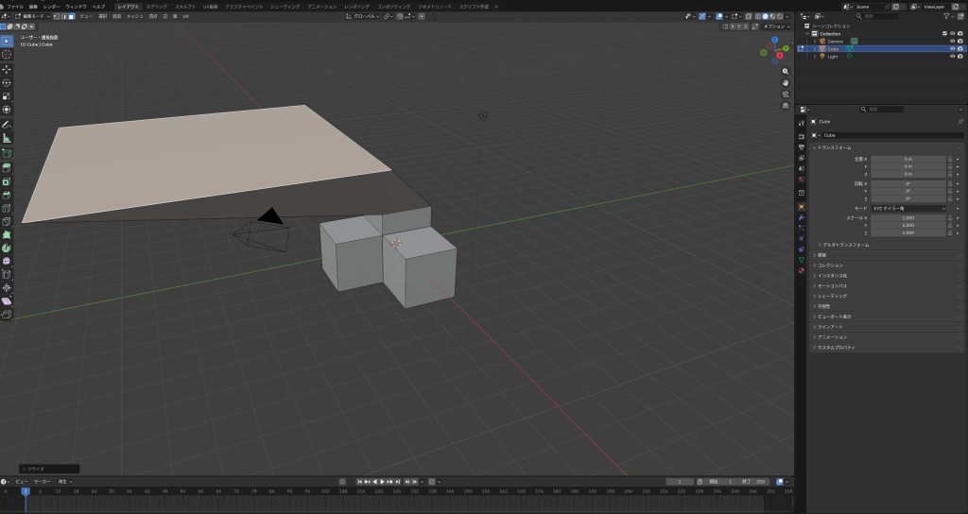
Task: Toggle Camera visibility eye in the outliner
Action: pos(952,41)
